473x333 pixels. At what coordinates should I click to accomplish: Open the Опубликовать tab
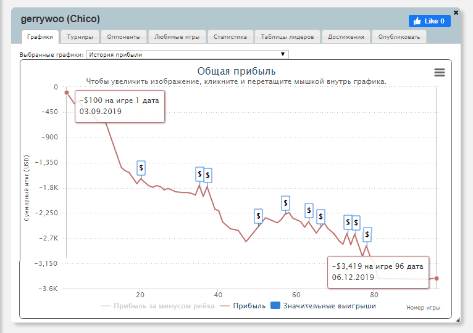[399, 37]
